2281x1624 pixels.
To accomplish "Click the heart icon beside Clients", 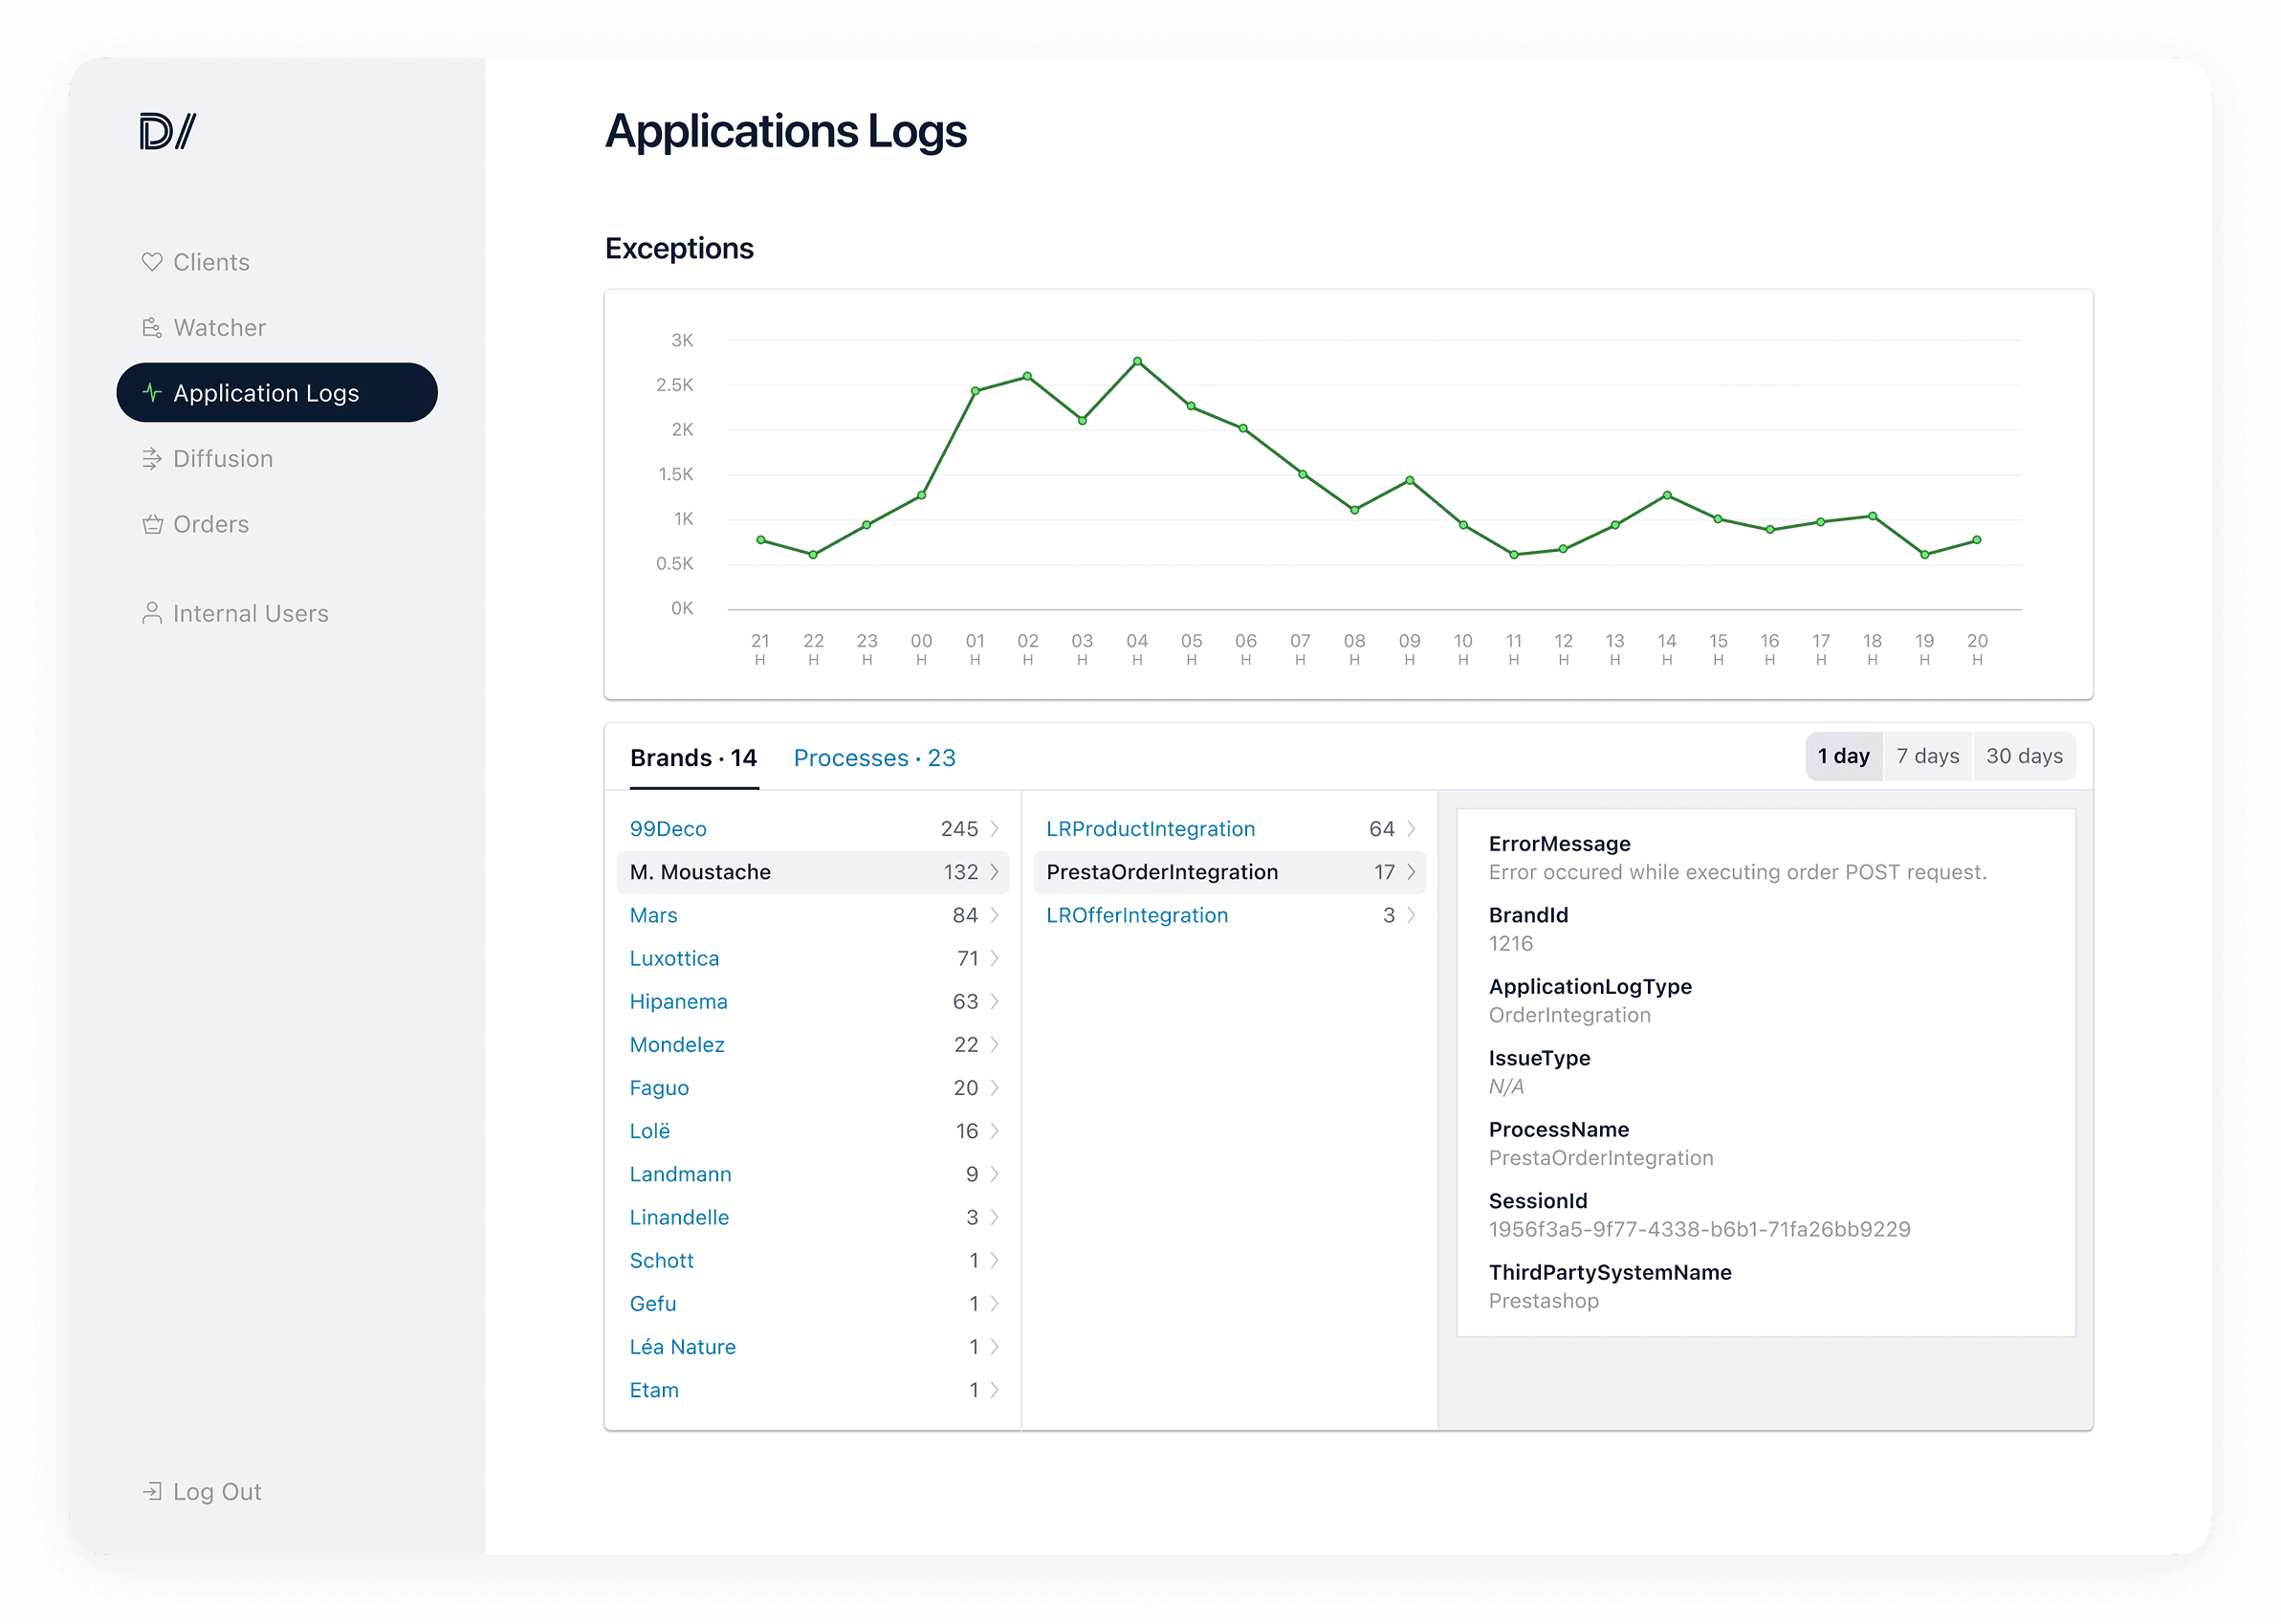I will click(x=152, y=262).
